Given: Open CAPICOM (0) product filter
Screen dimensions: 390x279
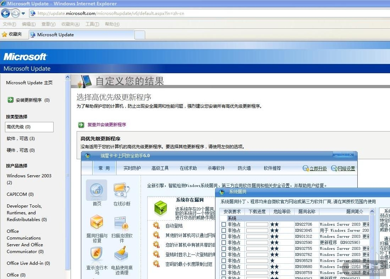Looking at the screenshot, I should (x=20, y=194).
